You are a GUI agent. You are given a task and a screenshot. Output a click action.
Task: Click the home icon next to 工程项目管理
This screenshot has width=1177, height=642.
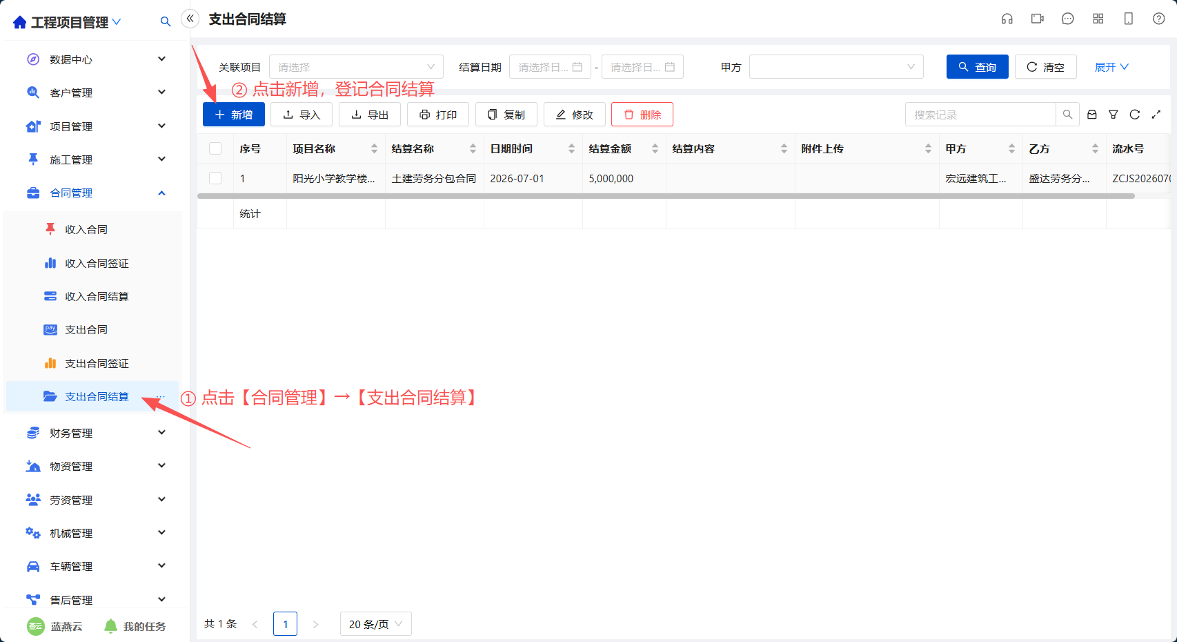click(20, 22)
